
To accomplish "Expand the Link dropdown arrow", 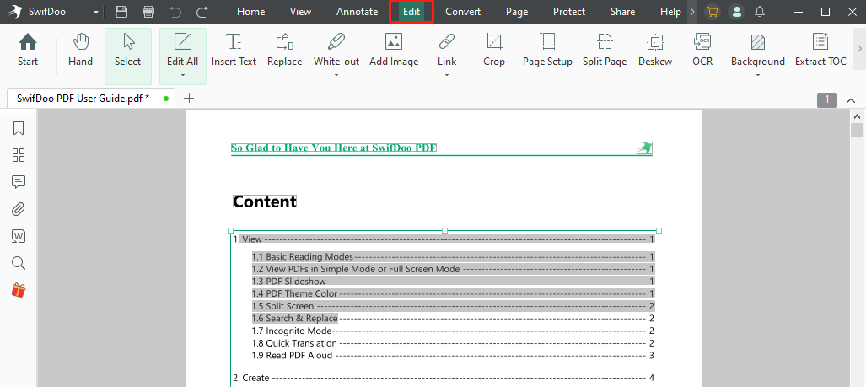I will point(447,76).
